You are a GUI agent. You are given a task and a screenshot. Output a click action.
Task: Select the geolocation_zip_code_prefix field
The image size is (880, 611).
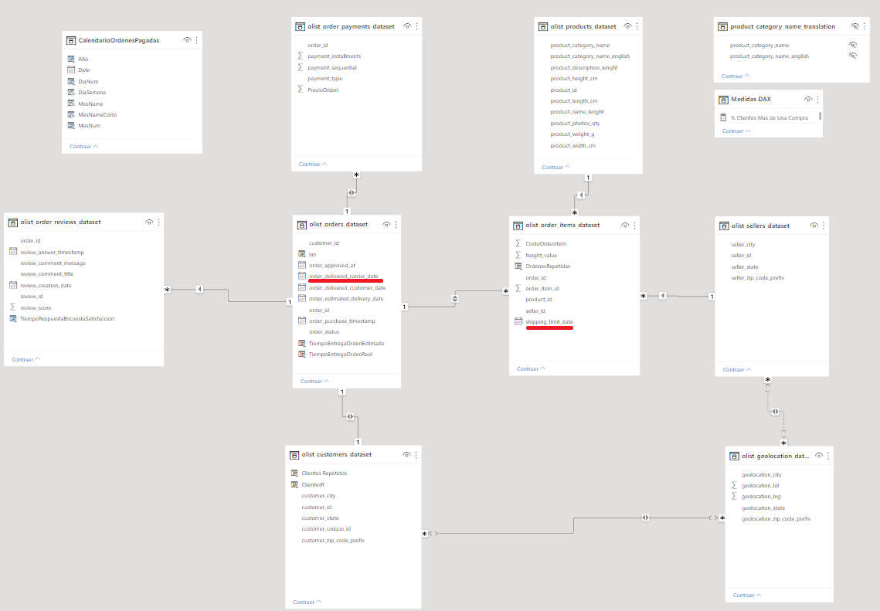coord(776,518)
